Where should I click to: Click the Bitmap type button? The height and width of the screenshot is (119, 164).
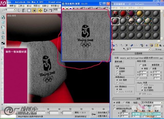click(158, 49)
